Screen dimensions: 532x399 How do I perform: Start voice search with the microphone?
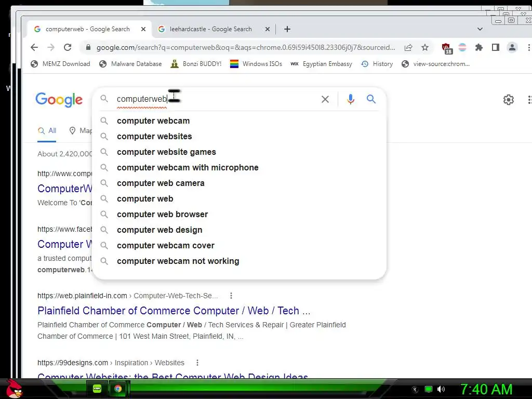[351, 99]
